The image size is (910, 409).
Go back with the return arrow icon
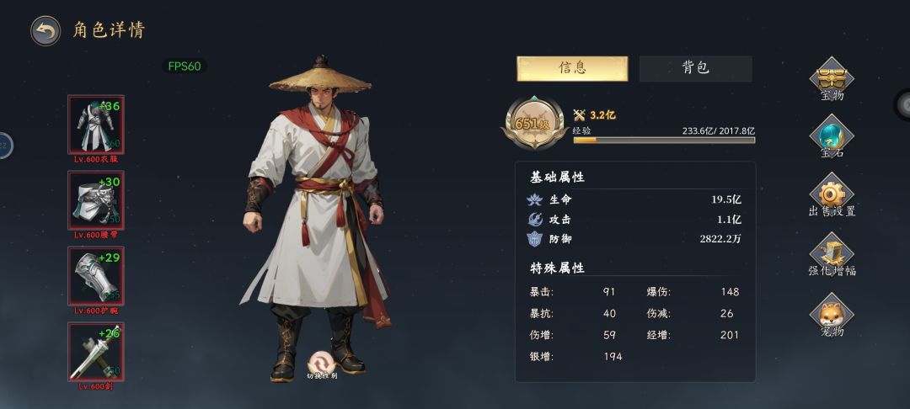click(x=45, y=30)
